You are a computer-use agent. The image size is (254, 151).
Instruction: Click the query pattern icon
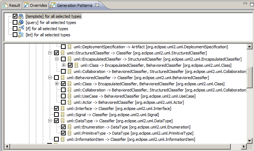pos(21,23)
